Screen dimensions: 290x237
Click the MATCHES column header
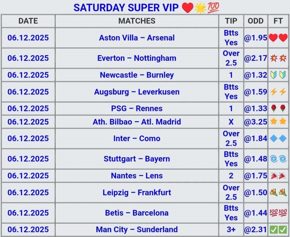pyautogui.click(x=137, y=21)
